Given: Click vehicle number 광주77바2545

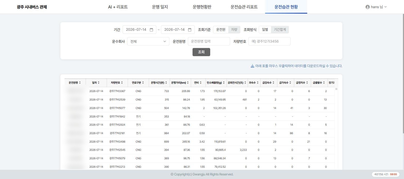Looking at the screenshot, I should coord(117,150).
